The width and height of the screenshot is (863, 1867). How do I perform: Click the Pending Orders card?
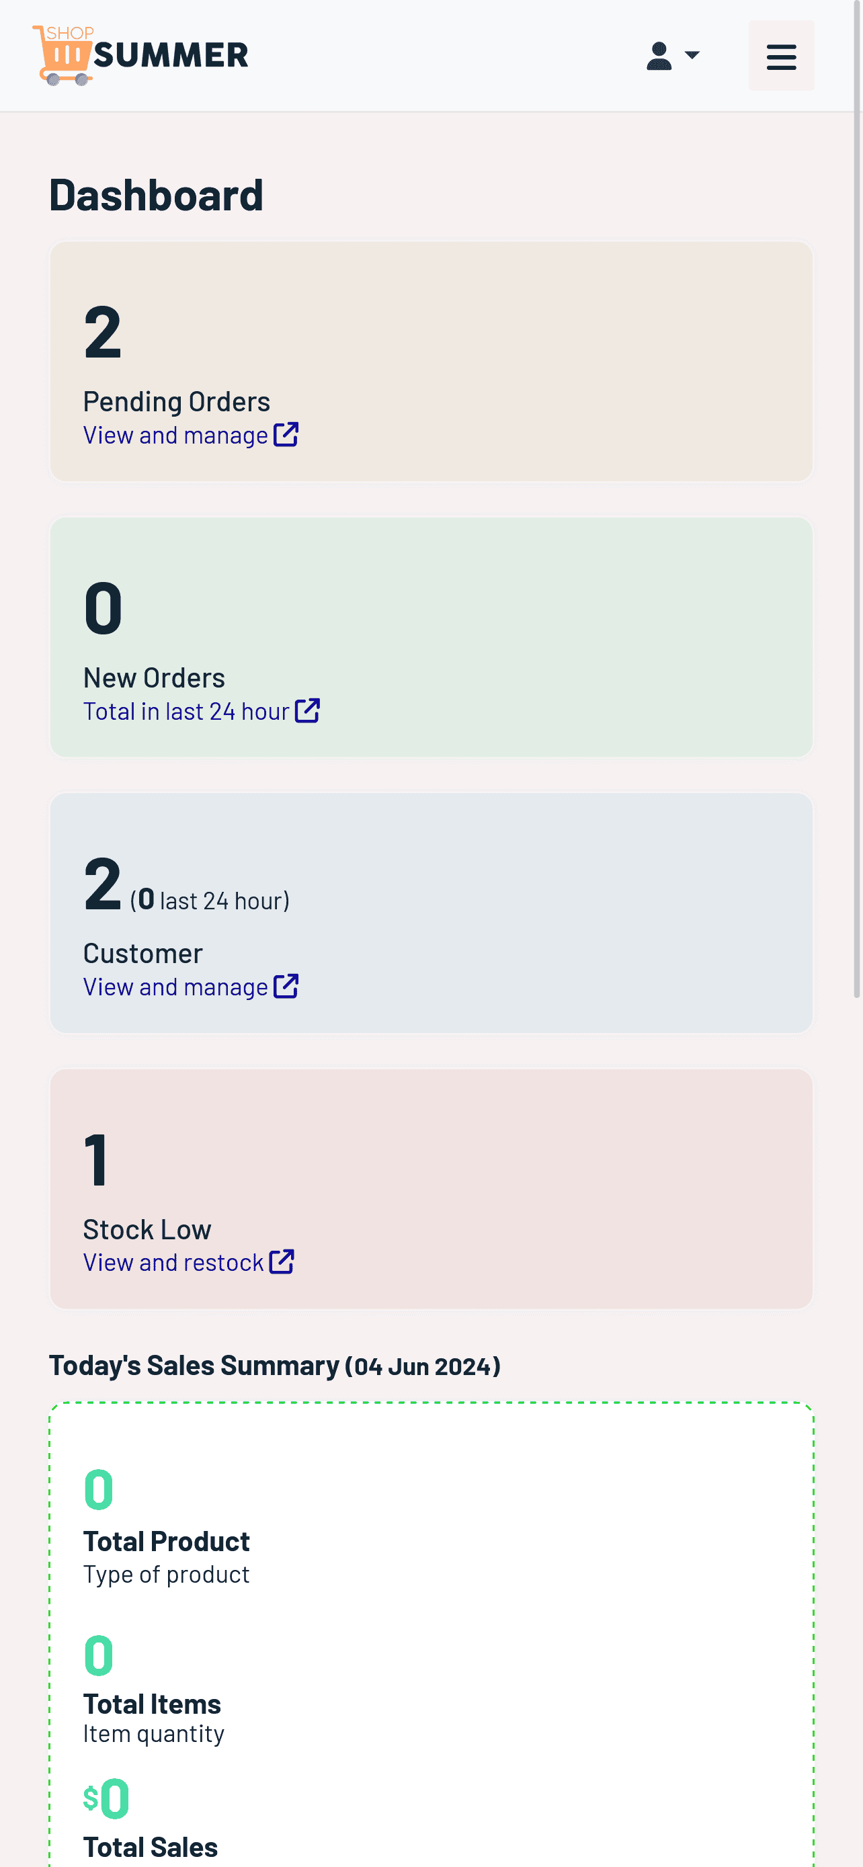click(431, 362)
